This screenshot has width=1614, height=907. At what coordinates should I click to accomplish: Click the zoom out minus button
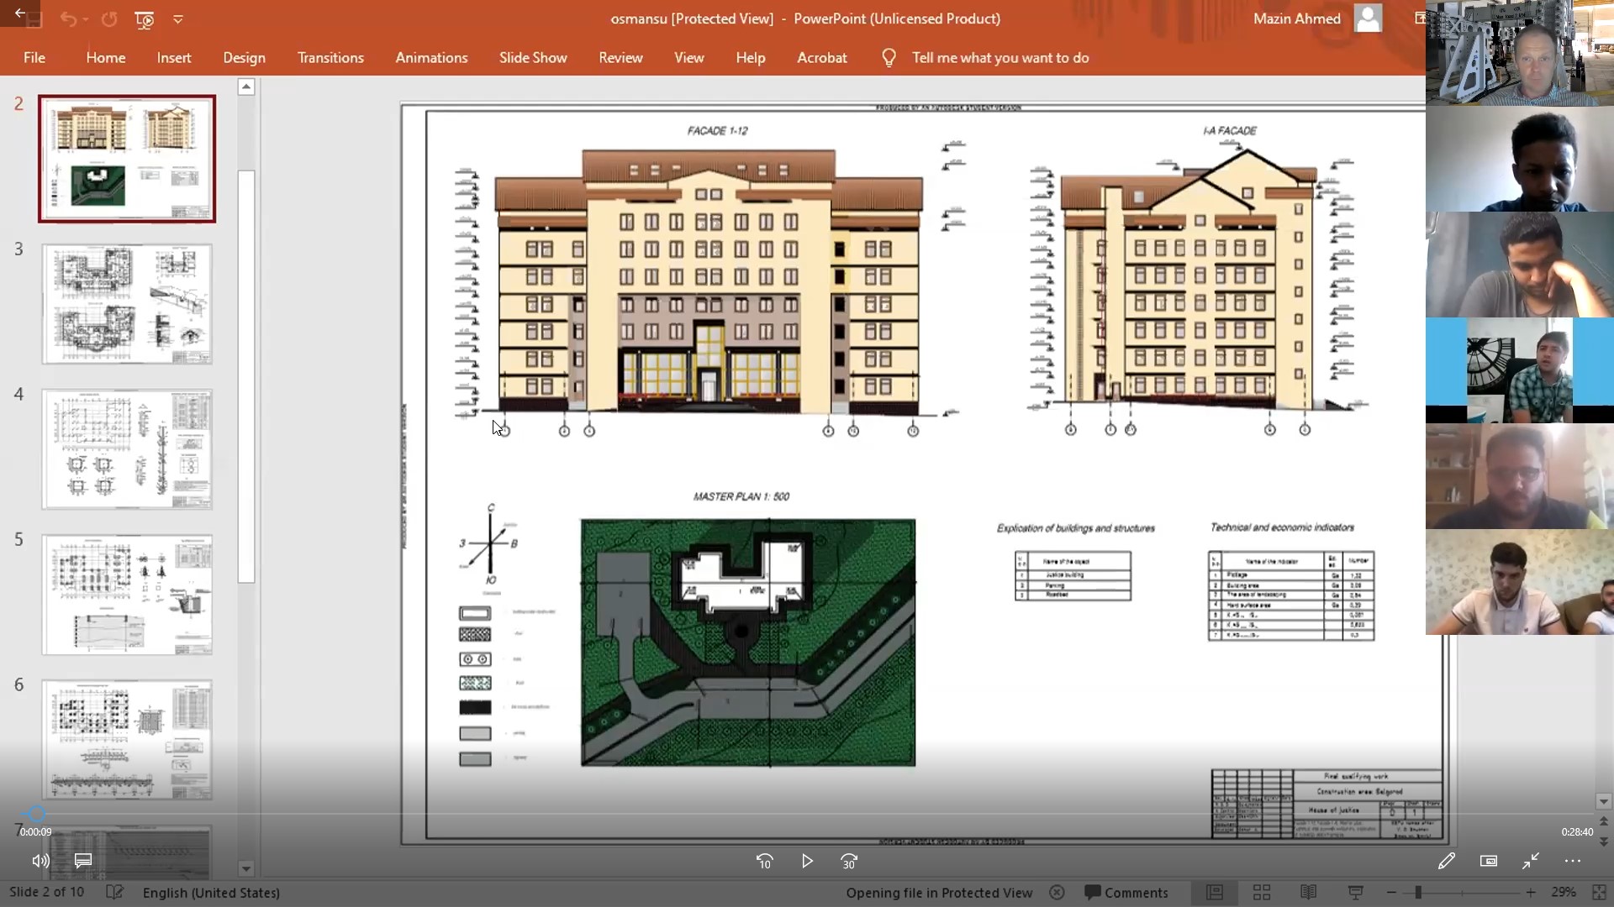pos(1391,893)
